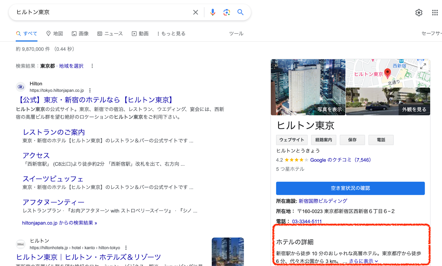
Task: Open three-dot menu next to hiltonhotels.jp URL
Action: point(126,248)
